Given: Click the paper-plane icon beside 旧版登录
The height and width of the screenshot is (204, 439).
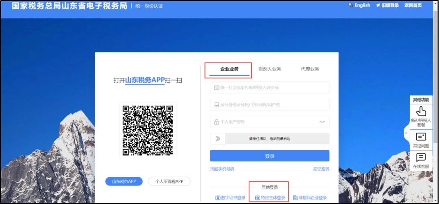Looking at the screenshot, I should click(x=378, y=5).
